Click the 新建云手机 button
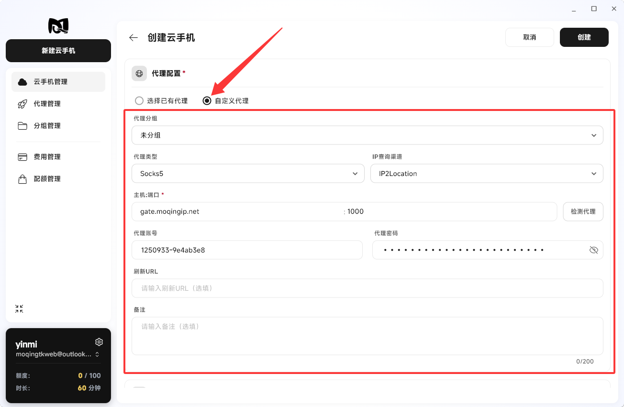 [58, 51]
